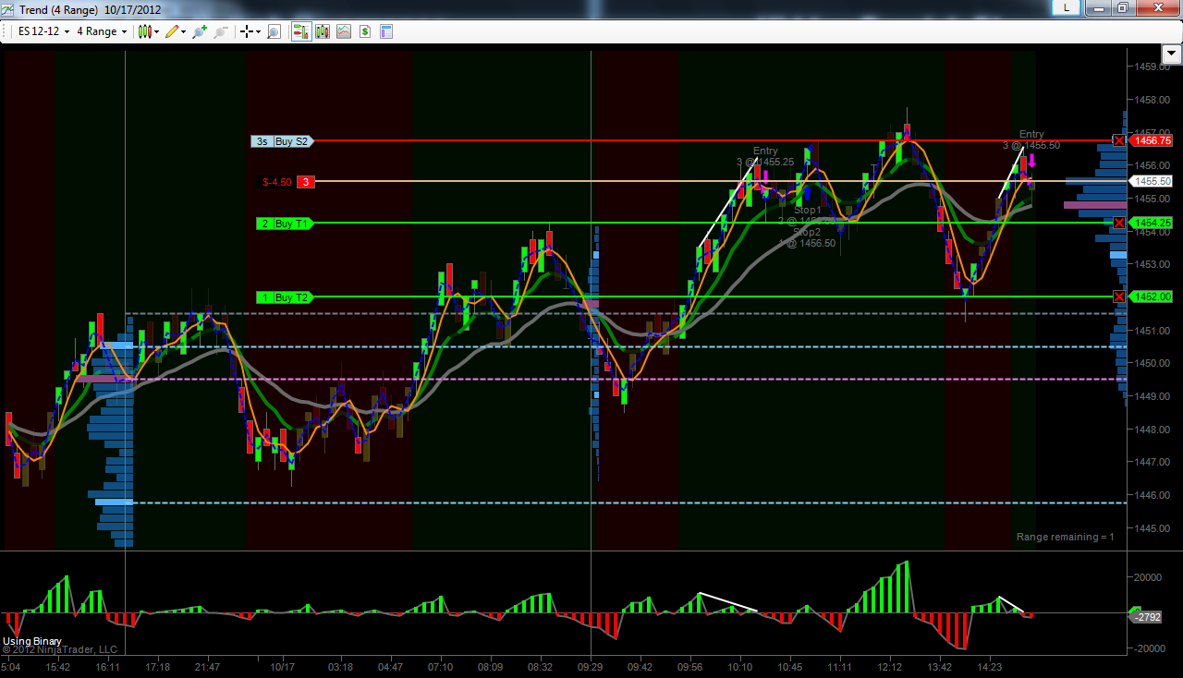Image resolution: width=1183 pixels, height=678 pixels.
Task: Click the candlestick data series icon
Action: pos(323,31)
